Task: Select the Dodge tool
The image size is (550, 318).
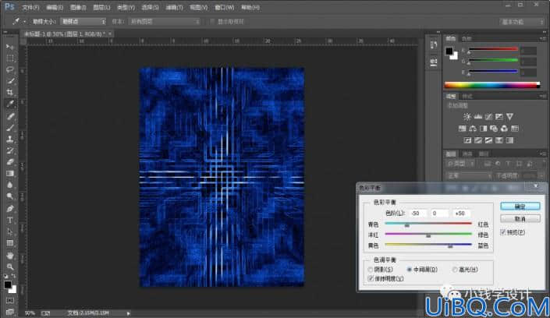Action: tap(10, 196)
